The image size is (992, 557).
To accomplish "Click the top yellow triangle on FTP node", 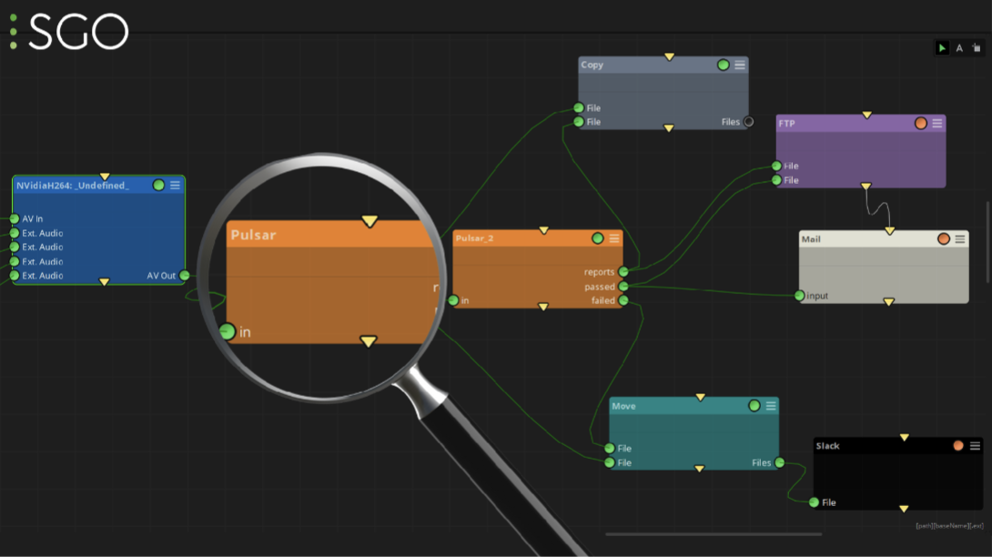I will (x=866, y=116).
